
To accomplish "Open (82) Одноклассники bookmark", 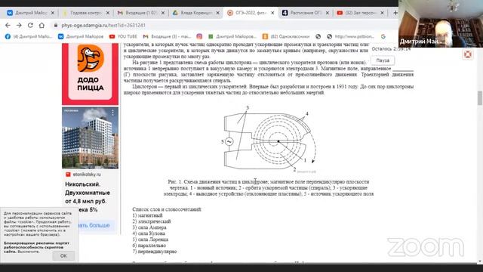I will pos(286,36).
